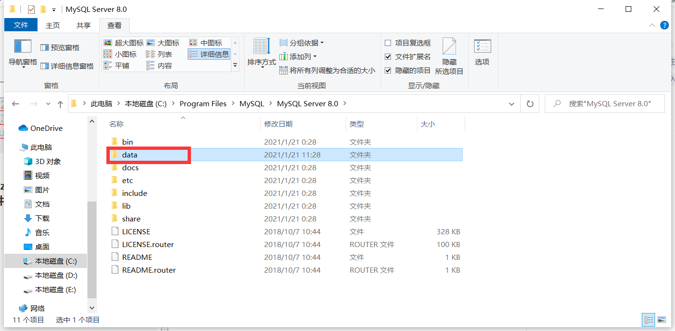Toggle the Details pane (详细信息窗格)
The height and width of the screenshot is (331, 675).
coord(67,66)
